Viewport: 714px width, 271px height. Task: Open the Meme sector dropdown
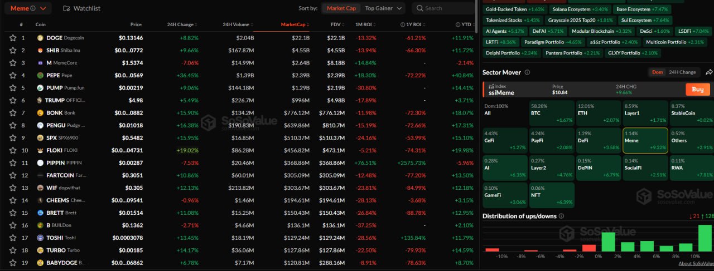[28, 8]
